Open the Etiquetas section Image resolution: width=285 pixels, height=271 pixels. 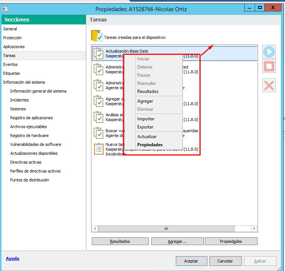[x=44, y=73]
